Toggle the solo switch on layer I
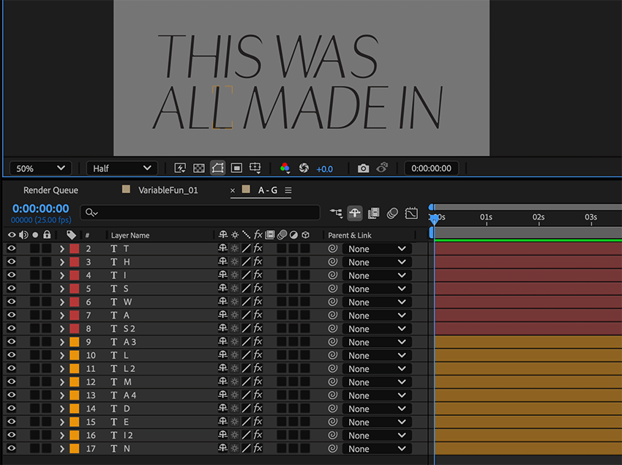 [x=35, y=275]
